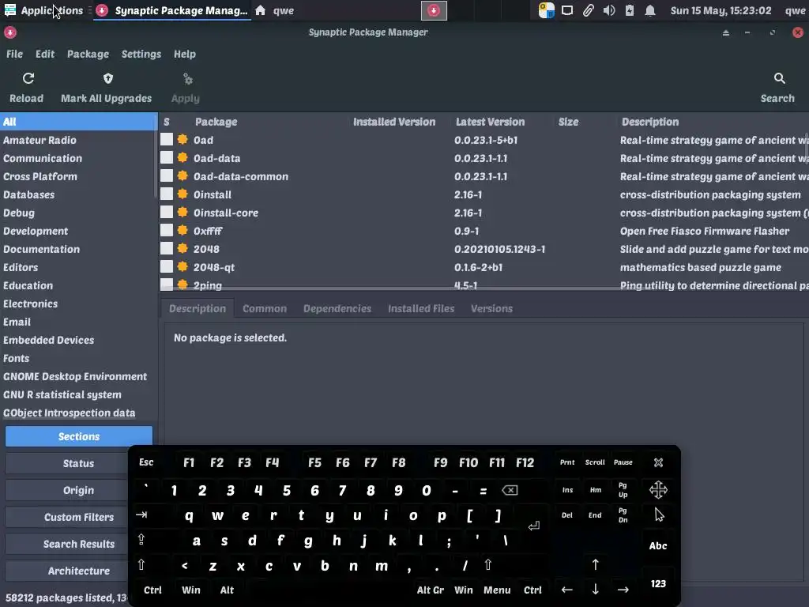This screenshot has height=607, width=809.
Task: Toggle the status checkbox for 0ad-data-common
Action: [x=167, y=175]
